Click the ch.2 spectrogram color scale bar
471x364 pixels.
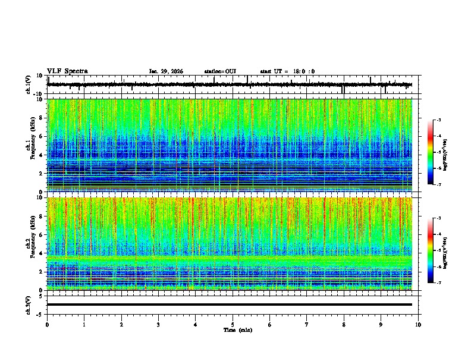(430, 250)
